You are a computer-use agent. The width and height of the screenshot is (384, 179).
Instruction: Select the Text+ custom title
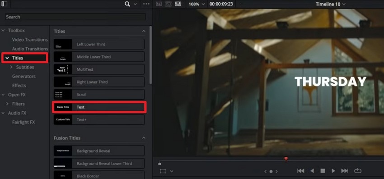point(99,119)
